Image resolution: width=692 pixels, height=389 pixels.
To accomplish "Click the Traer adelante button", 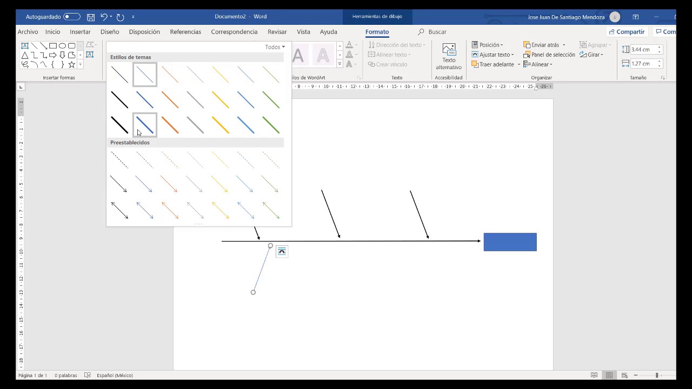I will click(x=493, y=64).
